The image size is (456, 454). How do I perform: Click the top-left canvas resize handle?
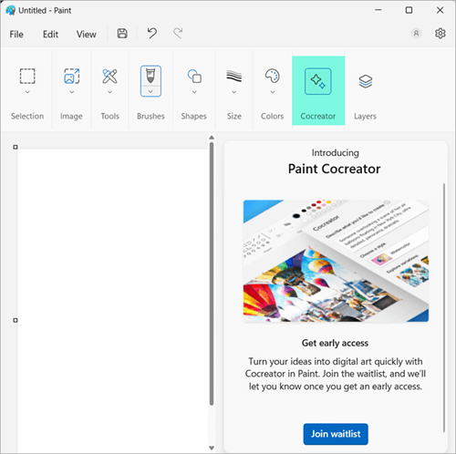coord(16,147)
